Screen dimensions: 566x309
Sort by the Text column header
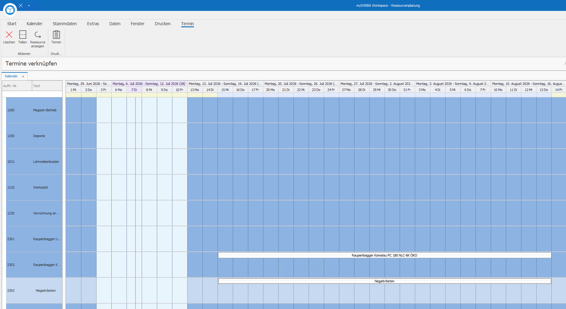pos(47,86)
